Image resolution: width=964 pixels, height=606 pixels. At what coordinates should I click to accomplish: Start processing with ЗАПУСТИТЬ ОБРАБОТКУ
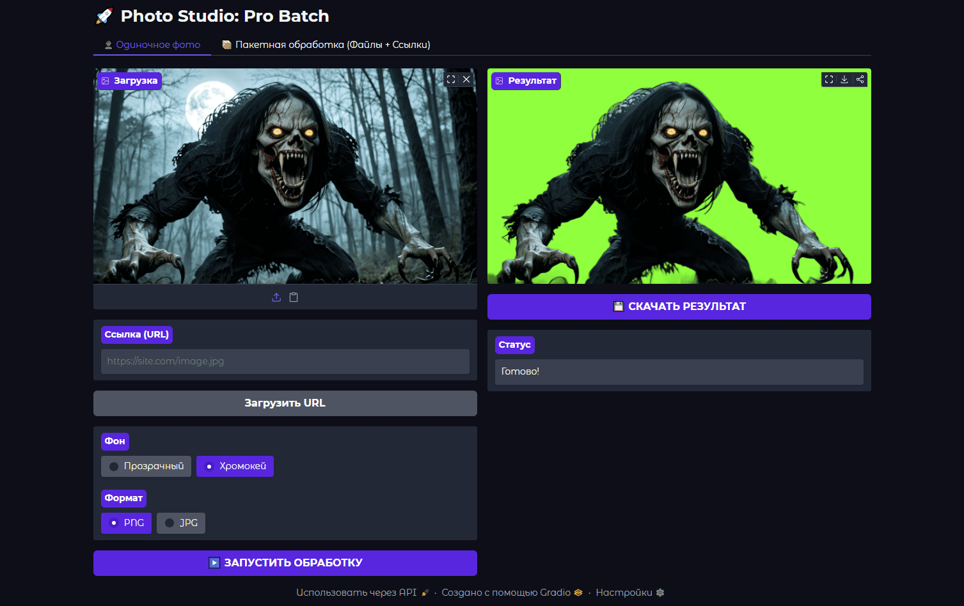(285, 563)
